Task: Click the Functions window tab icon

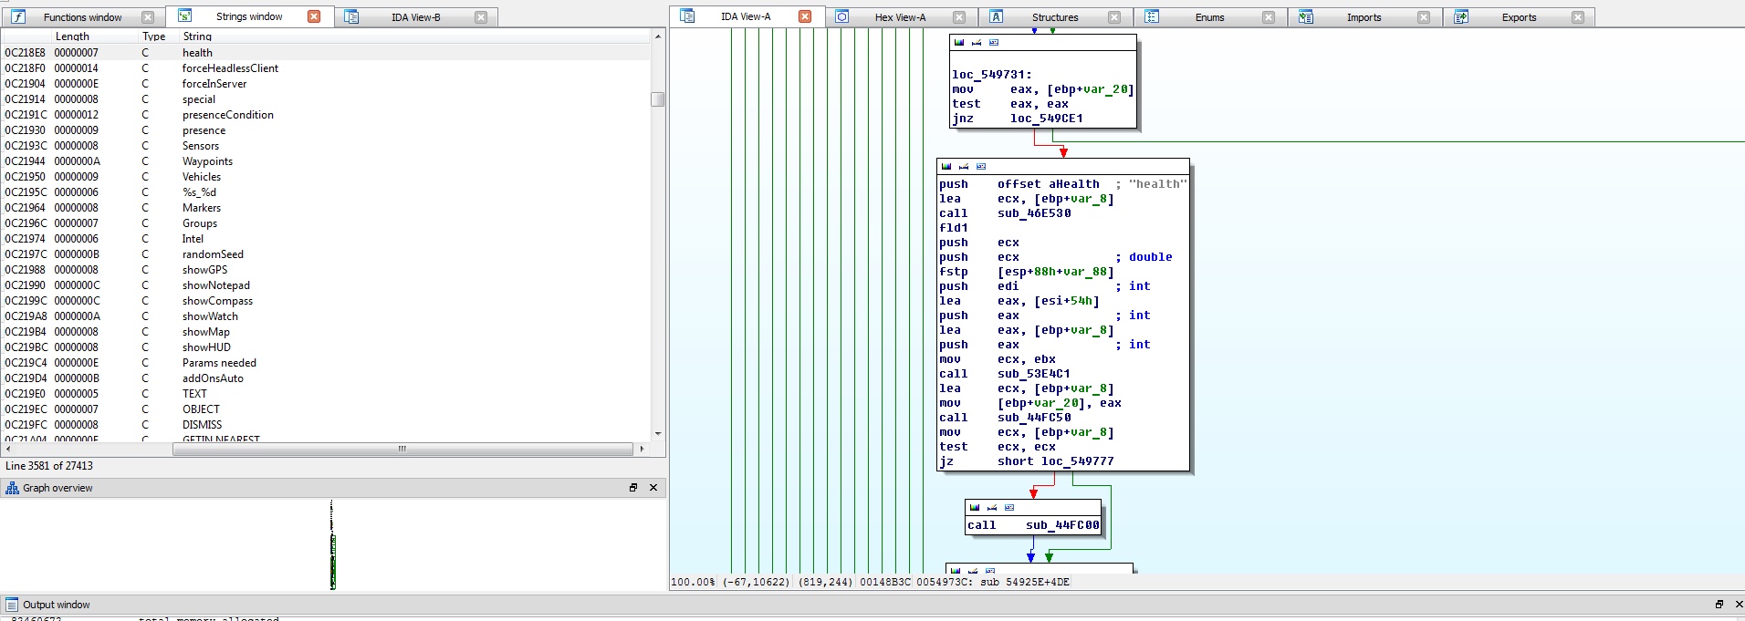Action: [x=18, y=17]
